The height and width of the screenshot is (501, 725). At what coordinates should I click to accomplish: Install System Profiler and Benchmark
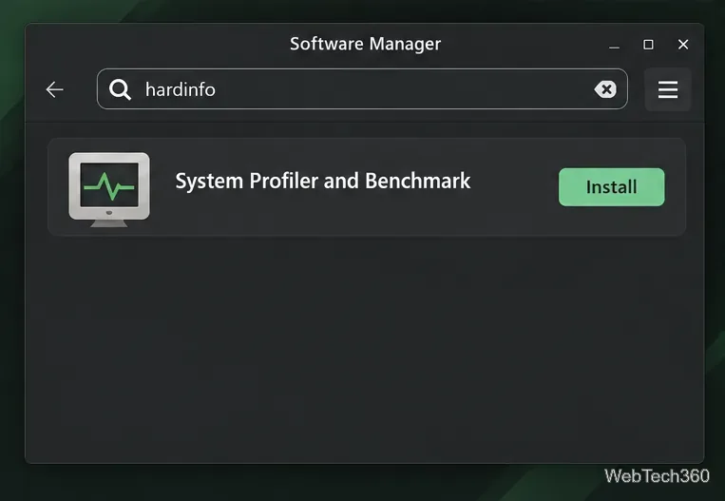[611, 187]
